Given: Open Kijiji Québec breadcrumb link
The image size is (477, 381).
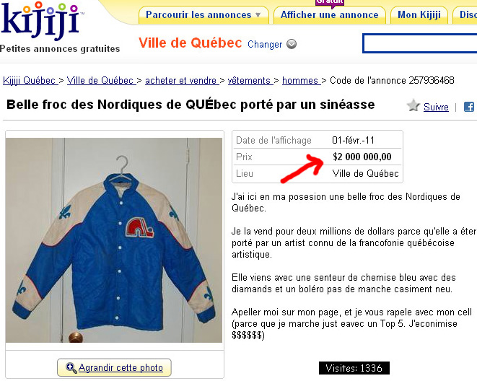Looking at the screenshot, I should coord(30,81).
